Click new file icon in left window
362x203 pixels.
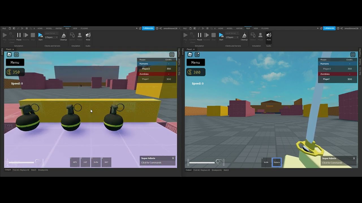click(x=10, y=28)
